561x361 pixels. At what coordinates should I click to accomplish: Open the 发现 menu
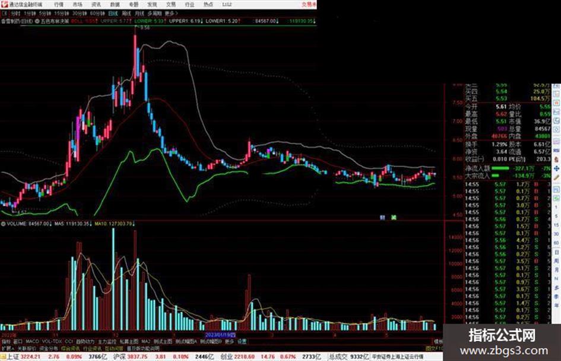152,5
